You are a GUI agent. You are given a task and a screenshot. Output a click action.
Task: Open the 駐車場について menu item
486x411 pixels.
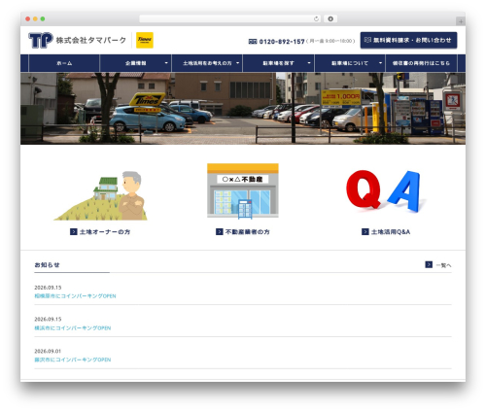click(350, 63)
